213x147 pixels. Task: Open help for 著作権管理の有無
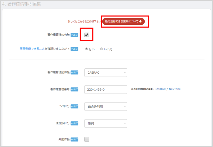pyautogui.click(x=74, y=35)
